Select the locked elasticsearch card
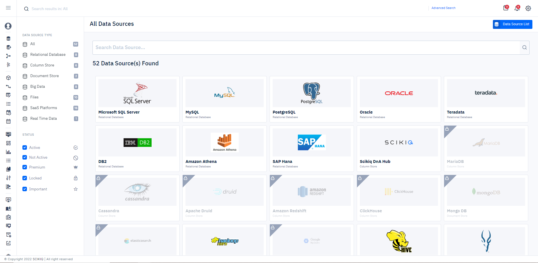Screen dimensions: 538x263 [x=137, y=240]
